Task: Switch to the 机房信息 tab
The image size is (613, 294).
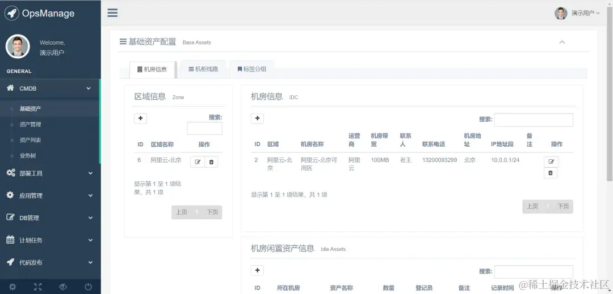Action: click(152, 70)
